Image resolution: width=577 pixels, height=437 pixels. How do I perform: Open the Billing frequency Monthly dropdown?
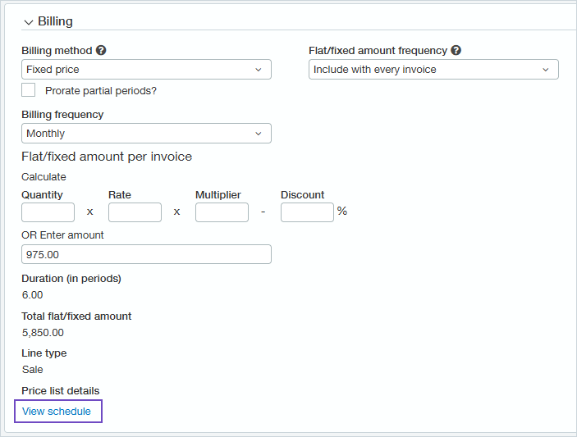tap(146, 134)
